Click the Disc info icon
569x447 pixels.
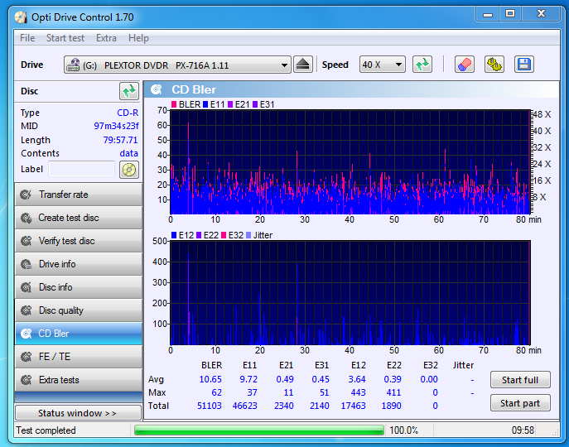(x=26, y=287)
